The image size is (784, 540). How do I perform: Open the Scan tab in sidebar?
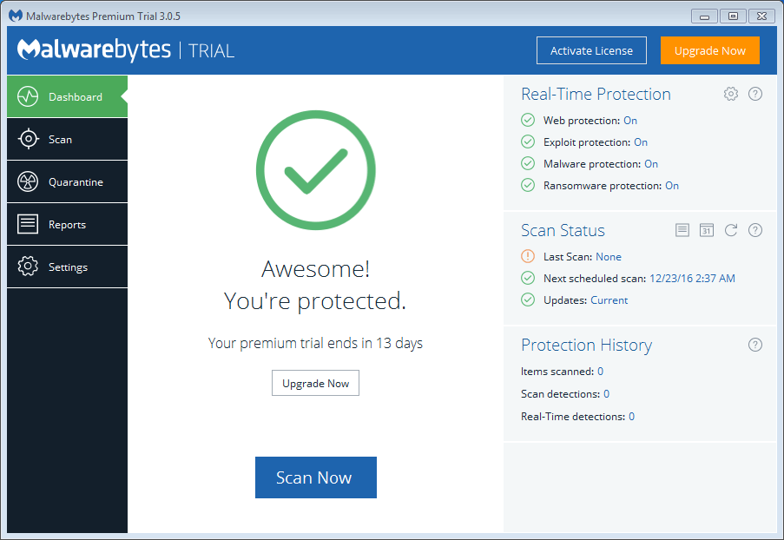[x=67, y=139]
